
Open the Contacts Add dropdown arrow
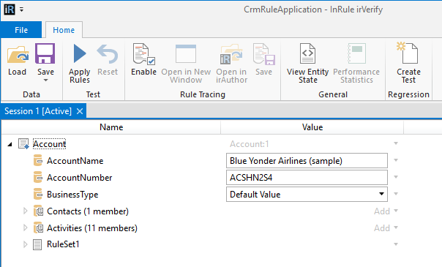click(396, 211)
